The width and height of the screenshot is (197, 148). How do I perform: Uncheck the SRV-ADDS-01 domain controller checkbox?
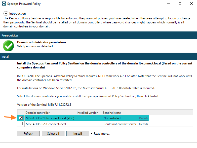coord(21,118)
